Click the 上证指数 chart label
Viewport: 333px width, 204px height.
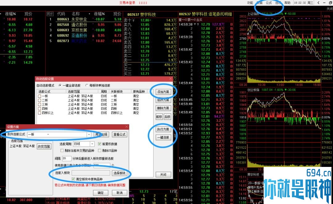[x=253, y=14]
